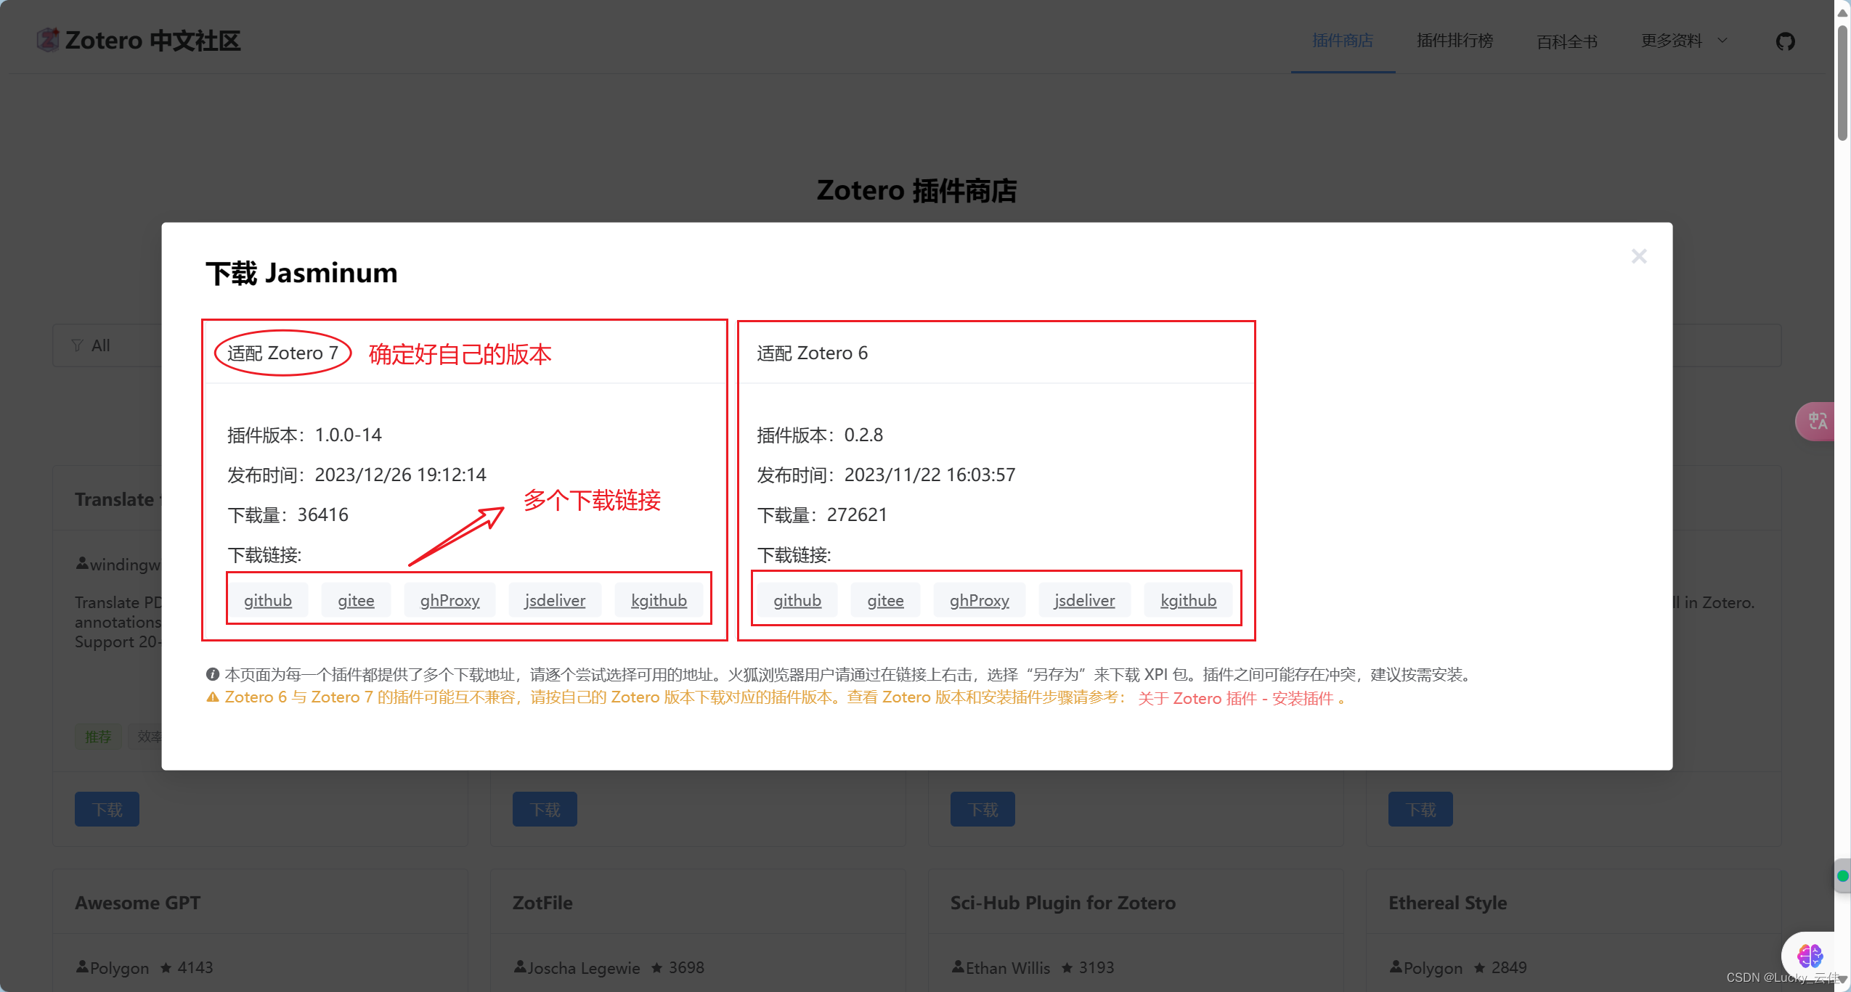Select the 插件商店 tab
The width and height of the screenshot is (1851, 992).
1342,41
